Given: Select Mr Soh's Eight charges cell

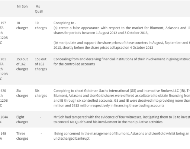Looking at the screenshot, I should tap(22, 120).
